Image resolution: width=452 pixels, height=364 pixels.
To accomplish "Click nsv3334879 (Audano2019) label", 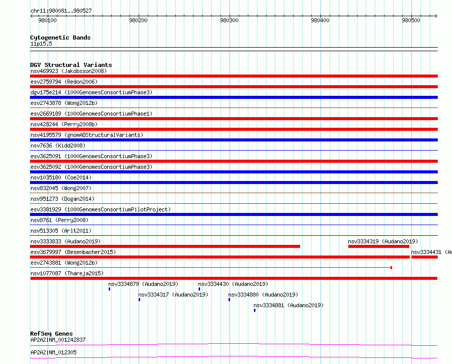I will [143, 284].
